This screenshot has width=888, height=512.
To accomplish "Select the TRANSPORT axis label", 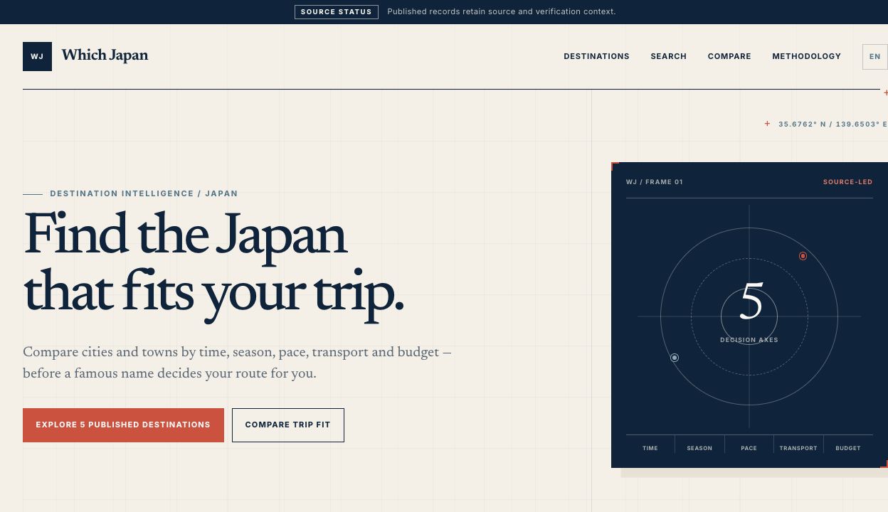I will tap(798, 448).
